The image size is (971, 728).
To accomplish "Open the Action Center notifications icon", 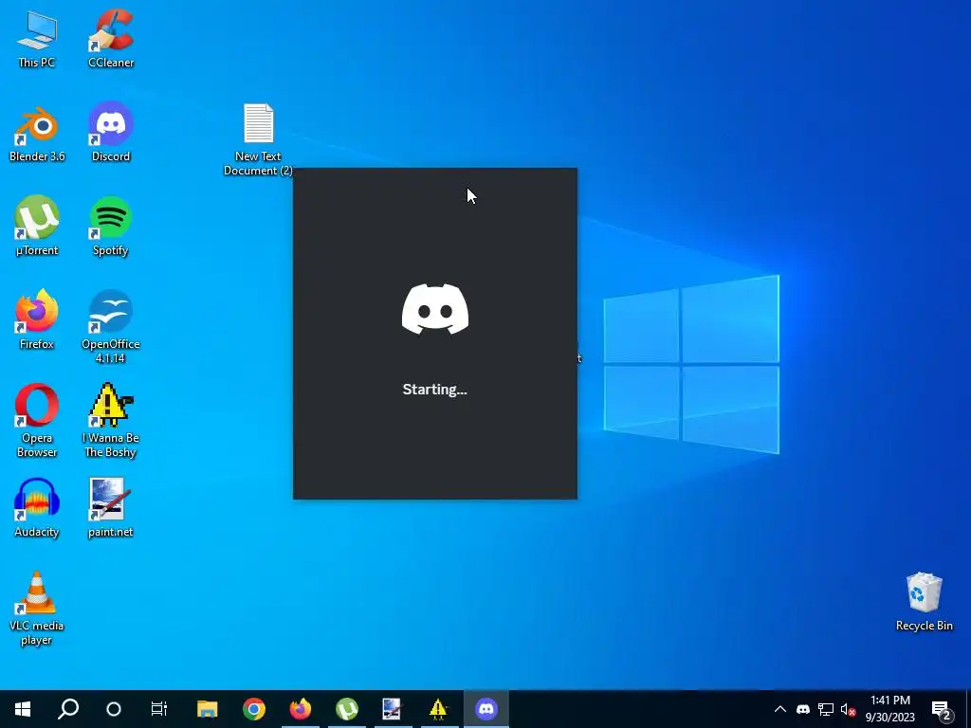I will 942,709.
